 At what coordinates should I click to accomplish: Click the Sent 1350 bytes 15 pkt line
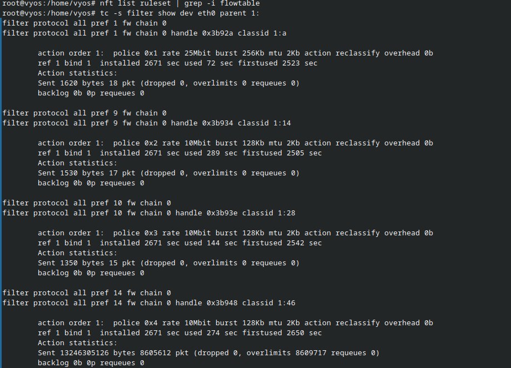[168, 263]
